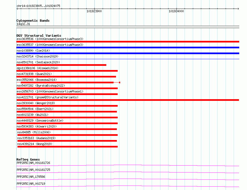The width and height of the screenshot is (247, 190).
Task: Open variant nsv6502701 (Sedlazeck2020)
Action: [38, 62]
